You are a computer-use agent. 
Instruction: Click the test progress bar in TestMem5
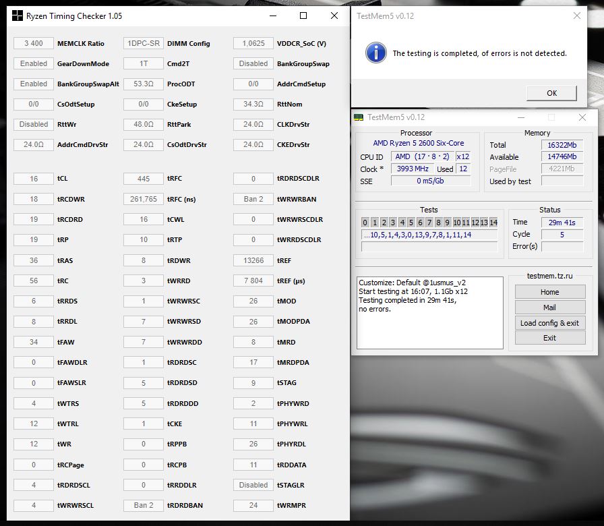[429, 247]
